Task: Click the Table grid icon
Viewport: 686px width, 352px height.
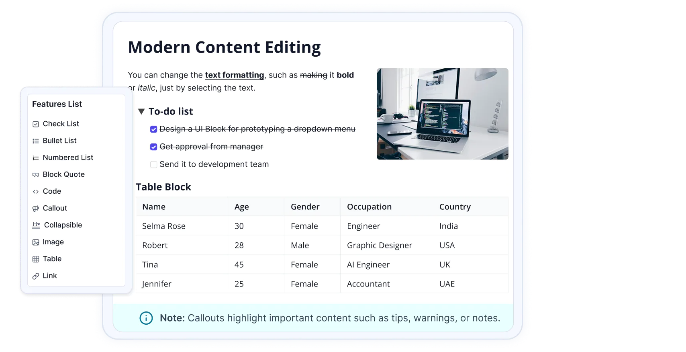Action: click(x=36, y=259)
